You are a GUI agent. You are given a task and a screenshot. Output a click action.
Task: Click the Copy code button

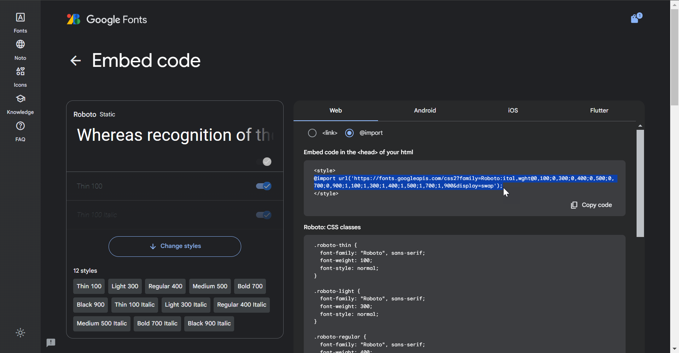coord(591,205)
